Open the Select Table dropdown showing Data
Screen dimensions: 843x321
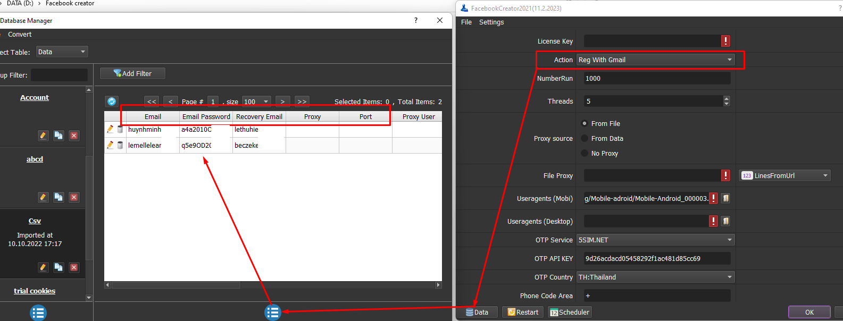coord(62,52)
